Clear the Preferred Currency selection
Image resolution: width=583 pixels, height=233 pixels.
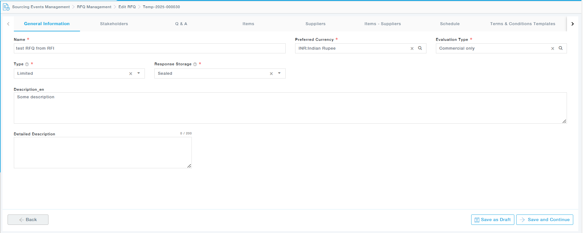[x=412, y=48]
